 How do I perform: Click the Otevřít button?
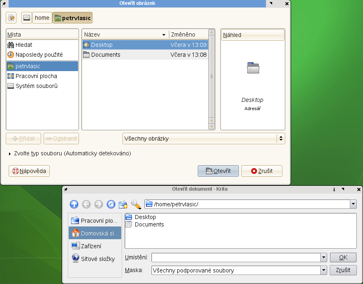[x=218, y=171]
